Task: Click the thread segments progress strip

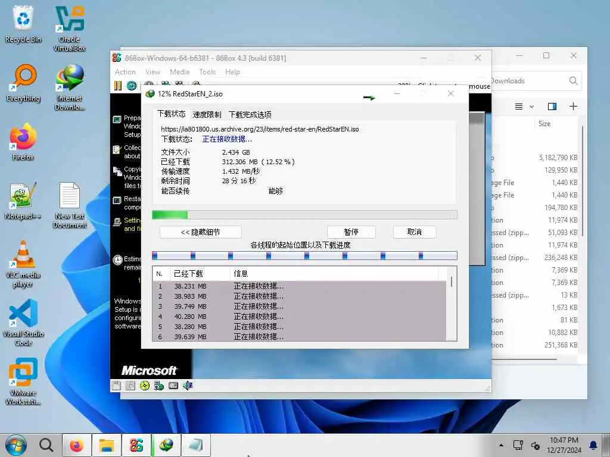Action: click(304, 256)
